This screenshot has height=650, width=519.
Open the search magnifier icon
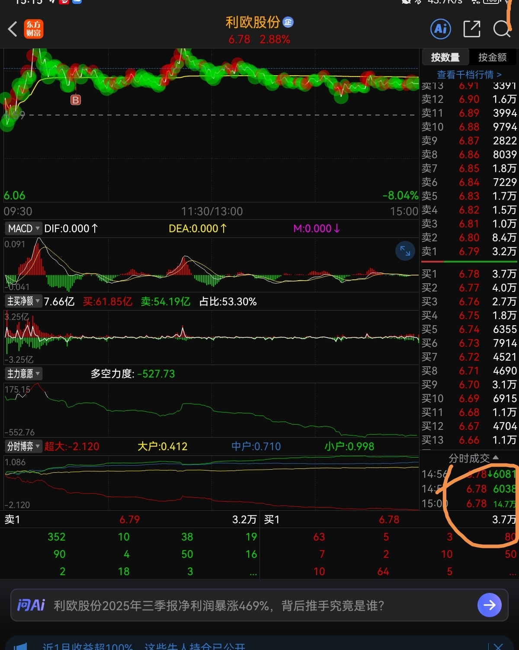pos(502,29)
